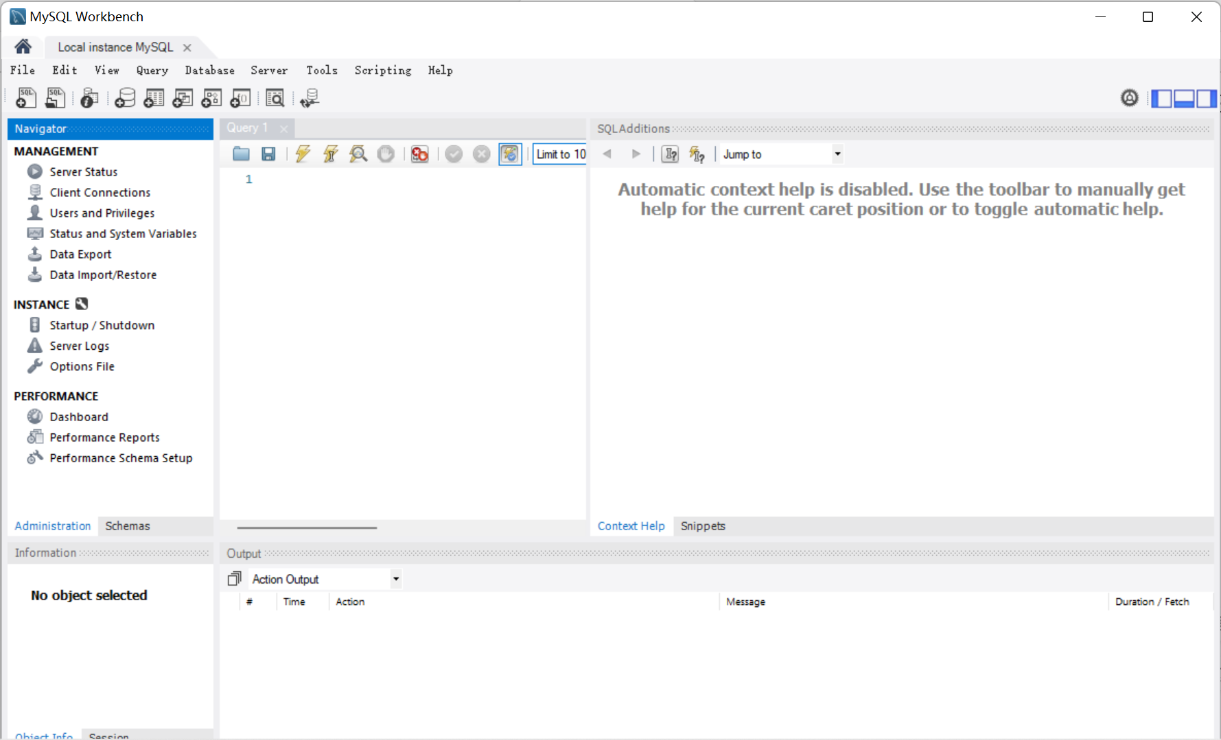The image size is (1221, 740).
Task: Click the output copy icon beside Action Output
Action: point(234,579)
